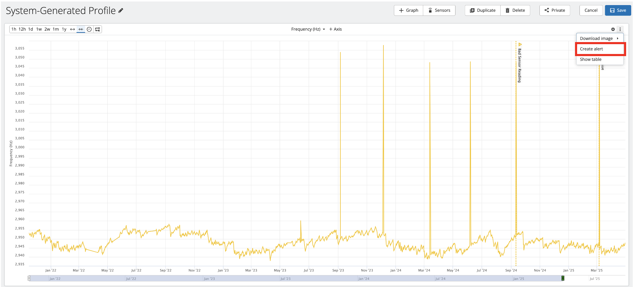Screen dimensions: 633x287
Task: Click the Mar '25 x-axis label
Action: [x=597, y=270]
